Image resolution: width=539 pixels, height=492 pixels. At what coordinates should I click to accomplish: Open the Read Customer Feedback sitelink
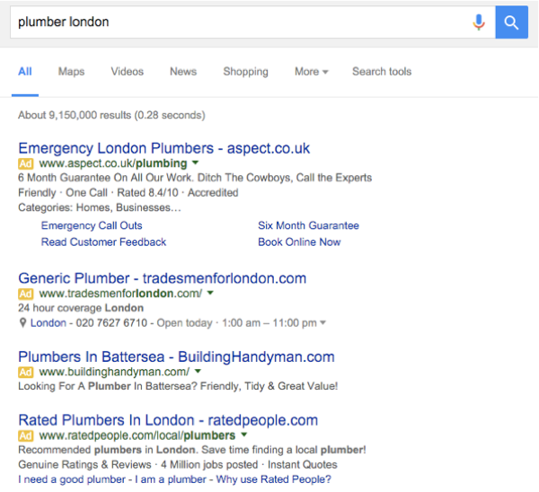click(x=103, y=242)
